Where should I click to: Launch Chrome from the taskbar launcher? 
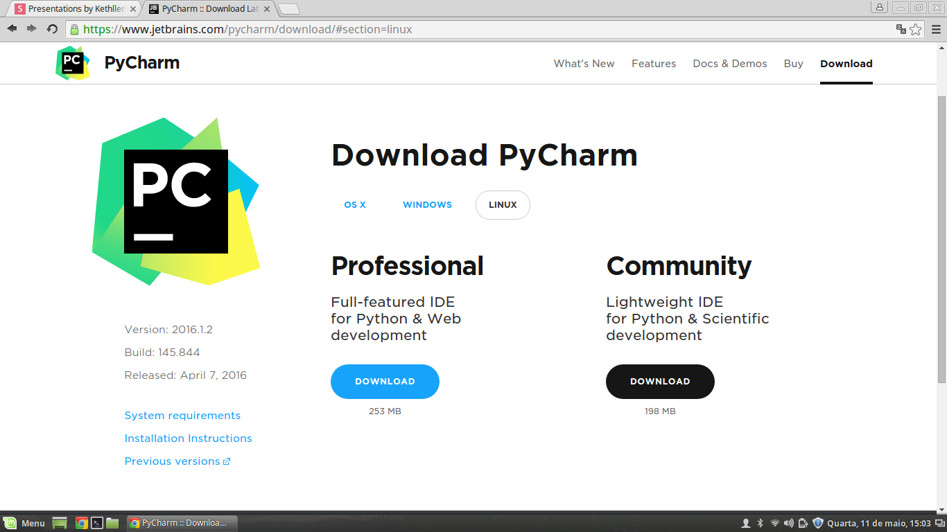click(81, 523)
